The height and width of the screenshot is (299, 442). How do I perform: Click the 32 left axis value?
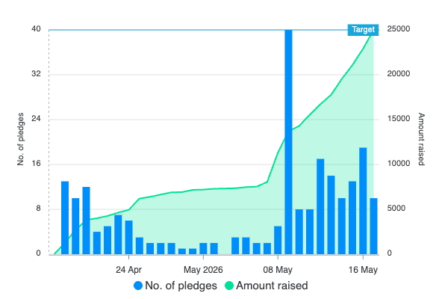click(36, 74)
